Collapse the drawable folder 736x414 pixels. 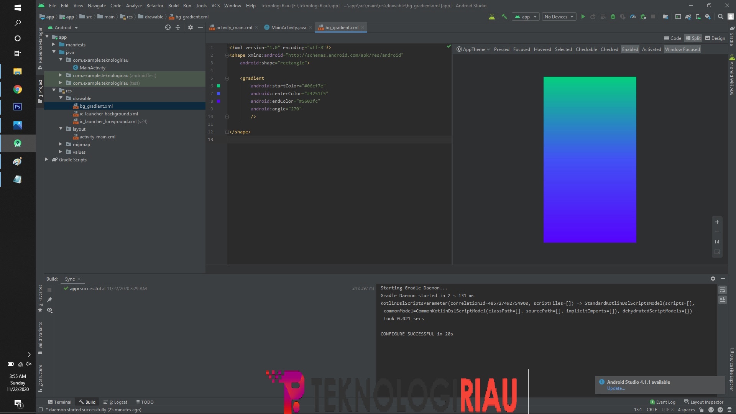(61, 98)
